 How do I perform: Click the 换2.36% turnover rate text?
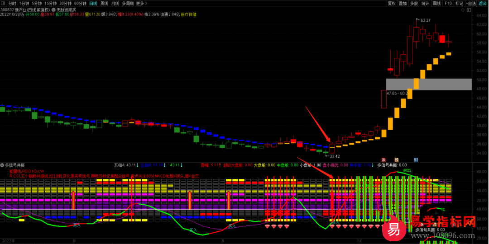point(152,14)
